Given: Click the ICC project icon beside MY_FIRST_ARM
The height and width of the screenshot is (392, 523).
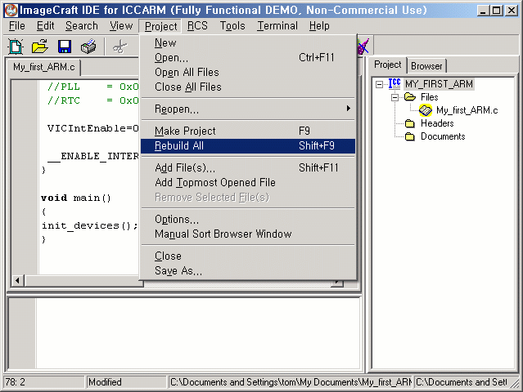Looking at the screenshot, I should pos(395,83).
